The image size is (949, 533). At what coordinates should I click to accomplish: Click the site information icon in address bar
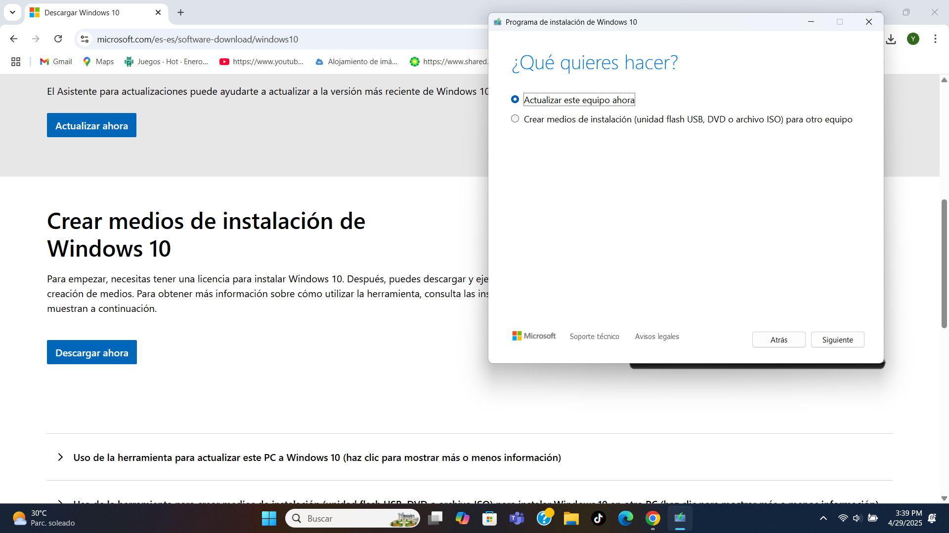[x=85, y=39]
